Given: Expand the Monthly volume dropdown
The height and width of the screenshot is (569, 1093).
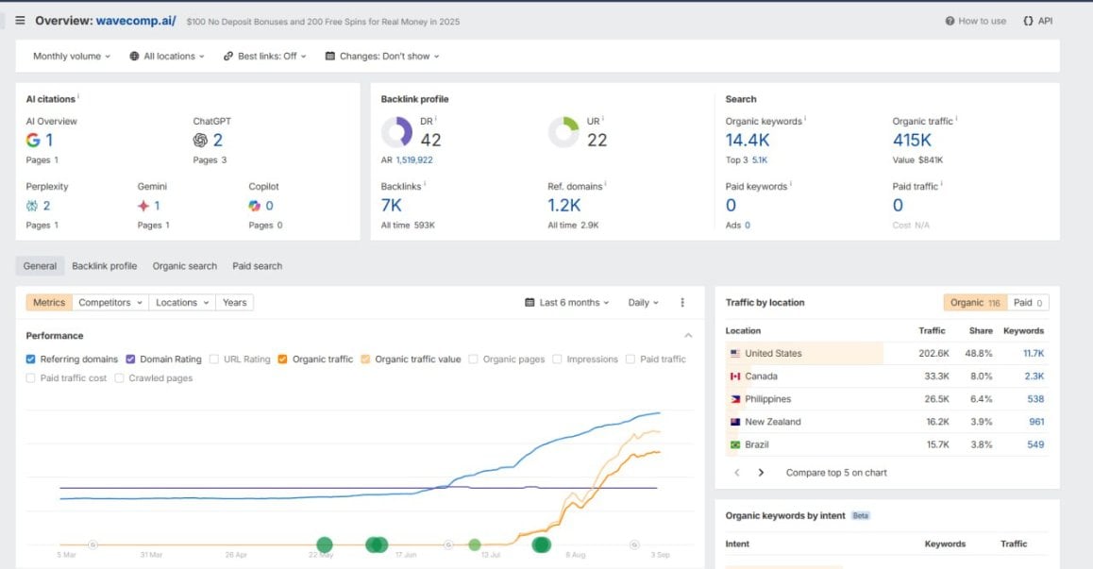Looking at the screenshot, I should click(x=72, y=57).
